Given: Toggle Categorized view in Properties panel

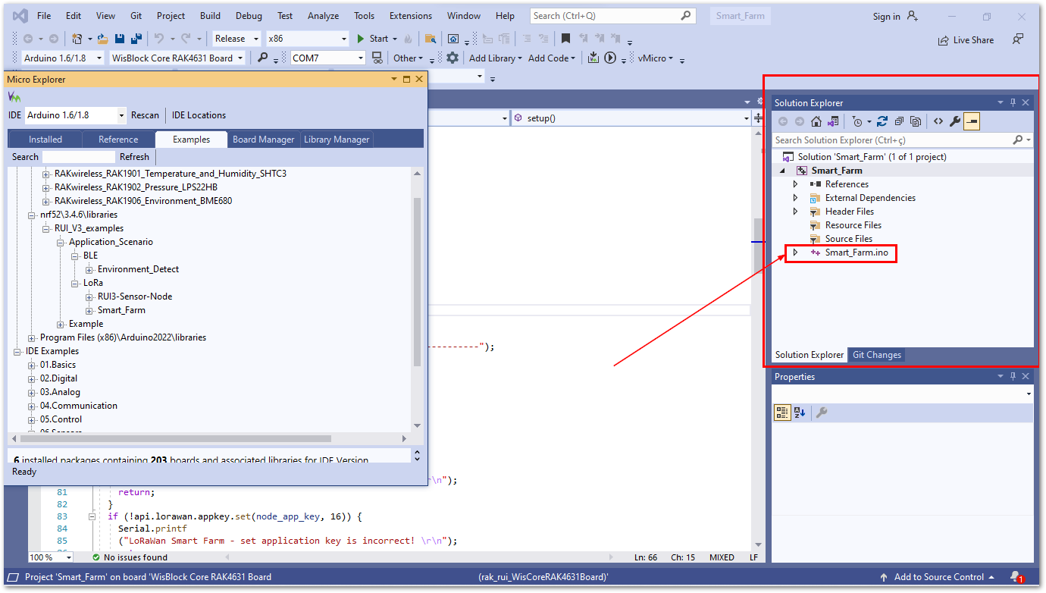Looking at the screenshot, I should tap(782, 413).
